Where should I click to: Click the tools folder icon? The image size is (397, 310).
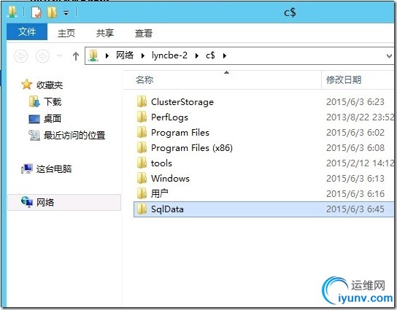(x=142, y=163)
